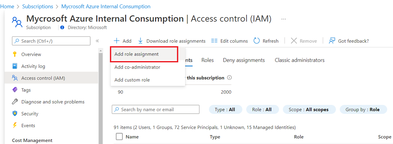Switch to the Deny assignments tab
Image resolution: width=393 pixels, height=144 pixels.
244,60
